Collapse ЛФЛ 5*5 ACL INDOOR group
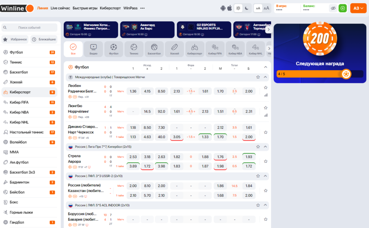Image resolution: width=369 pixels, height=228 pixels. pos(265,205)
